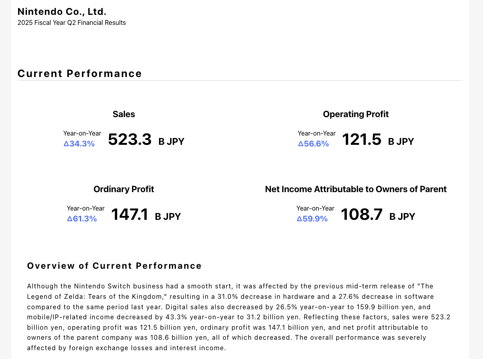Click the Nintendo Co., Ltd. title

(62, 12)
